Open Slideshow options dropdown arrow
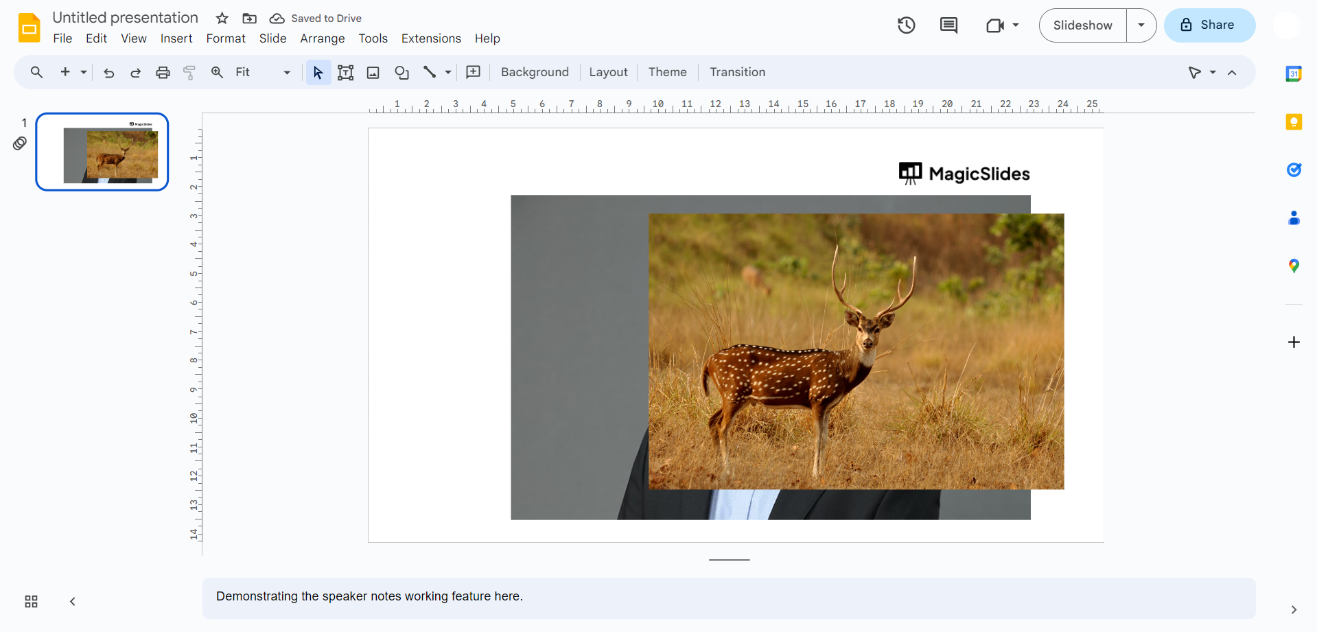The width and height of the screenshot is (1317, 632). click(1141, 25)
